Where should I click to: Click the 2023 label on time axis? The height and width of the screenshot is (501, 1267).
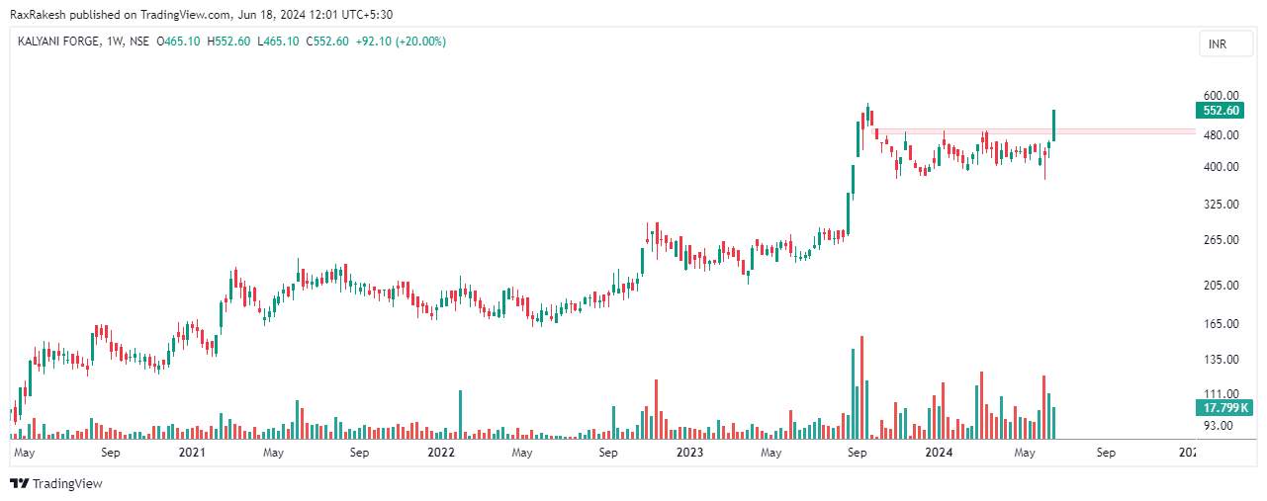[x=689, y=453]
